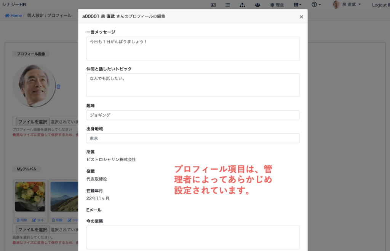Screen dimensions: 390x251
Task: Focus the 趣味 input field
Action: 193,115
